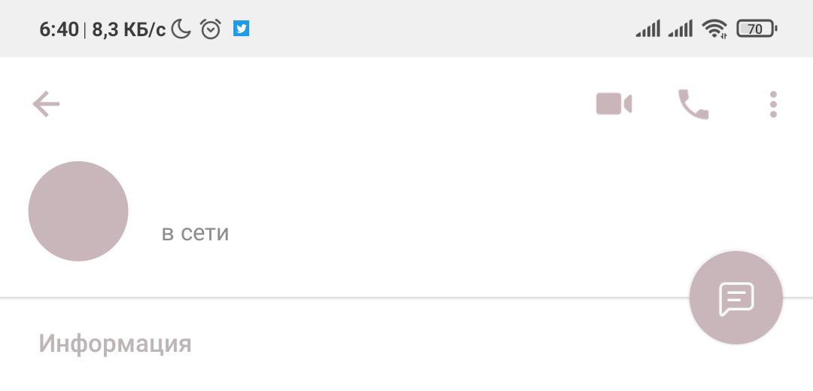Tap the 8,3 КБ/с network speed indicator

129,29
